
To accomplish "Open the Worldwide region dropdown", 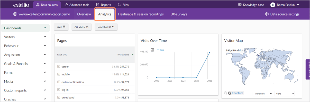I will click(263, 94).
